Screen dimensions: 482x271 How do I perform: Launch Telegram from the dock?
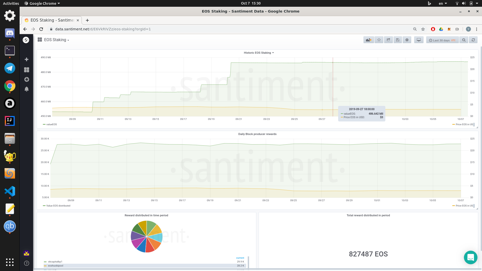pos(10,68)
